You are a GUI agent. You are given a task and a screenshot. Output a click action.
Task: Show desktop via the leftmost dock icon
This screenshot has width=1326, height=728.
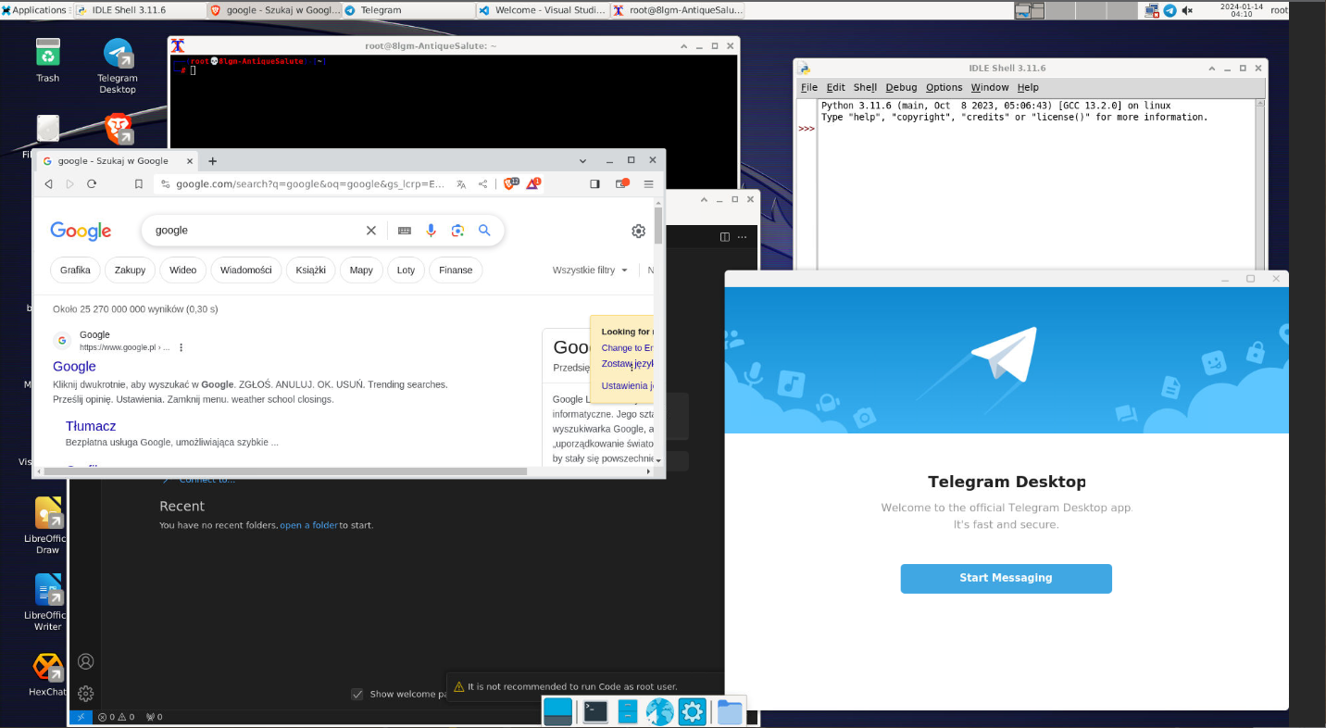click(557, 711)
